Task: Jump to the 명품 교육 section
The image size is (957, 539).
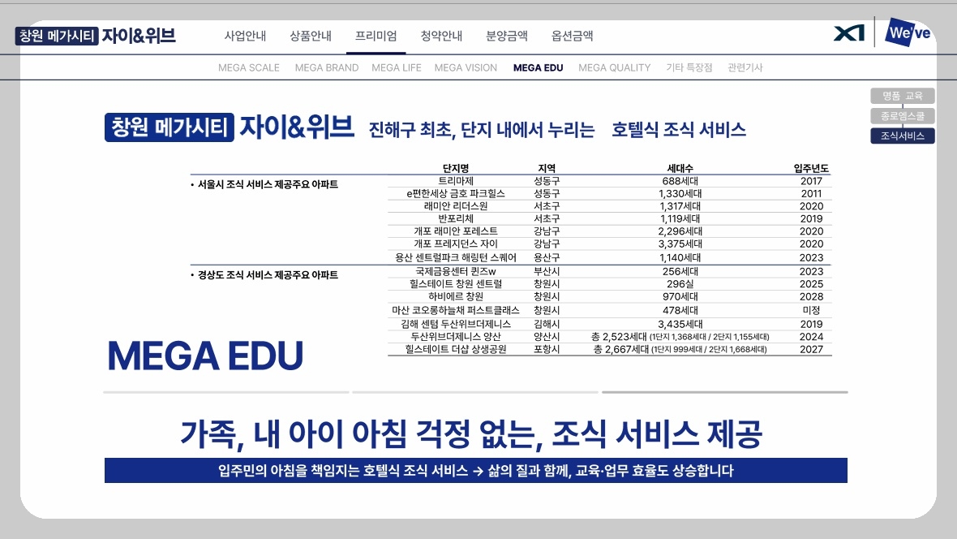Action: point(902,96)
